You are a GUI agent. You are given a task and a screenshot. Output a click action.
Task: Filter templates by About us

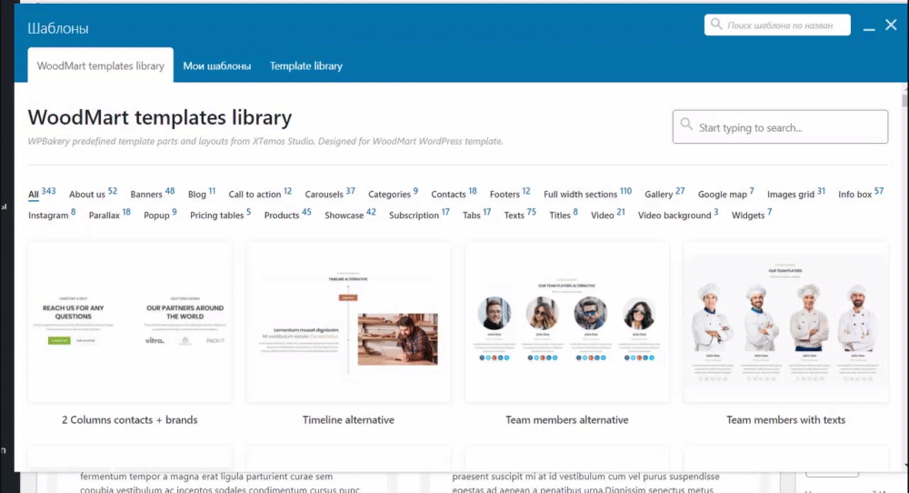click(93, 193)
